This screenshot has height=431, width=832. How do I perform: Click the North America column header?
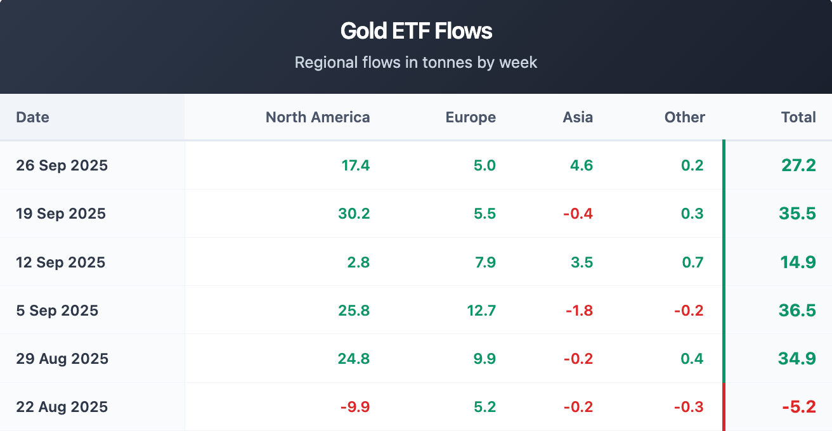tap(317, 117)
